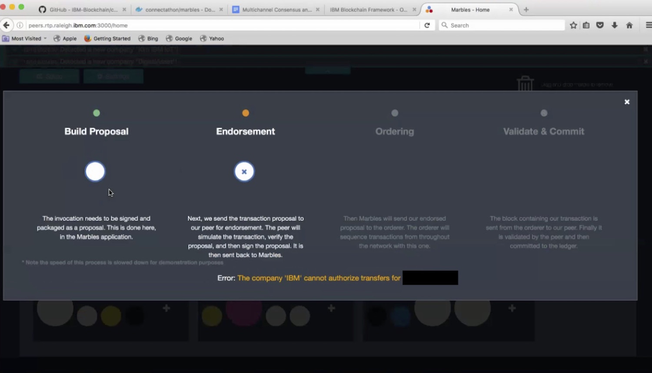Show site information icon in address bar
Screen dimensions: 652x373
click(x=20, y=25)
